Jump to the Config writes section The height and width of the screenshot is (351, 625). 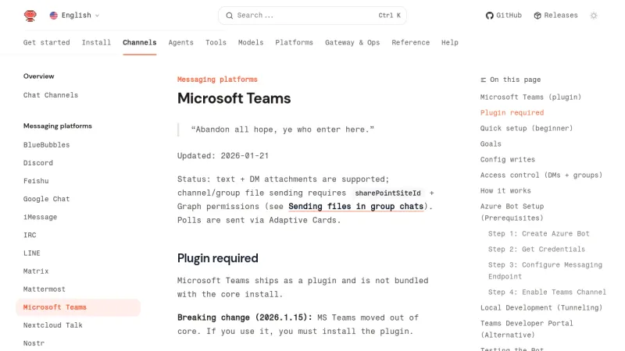click(507, 159)
